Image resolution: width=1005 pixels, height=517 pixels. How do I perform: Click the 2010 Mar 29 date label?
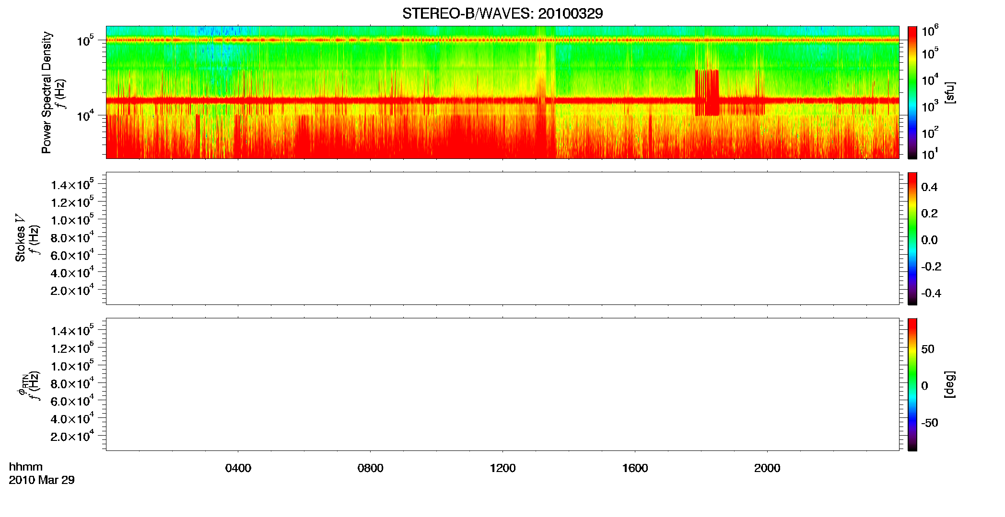pyautogui.click(x=42, y=480)
